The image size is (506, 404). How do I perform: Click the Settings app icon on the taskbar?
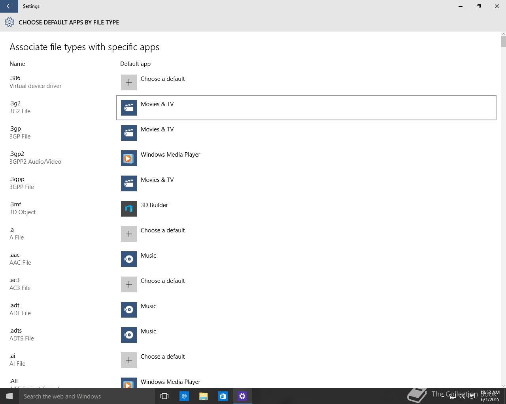pos(242,396)
